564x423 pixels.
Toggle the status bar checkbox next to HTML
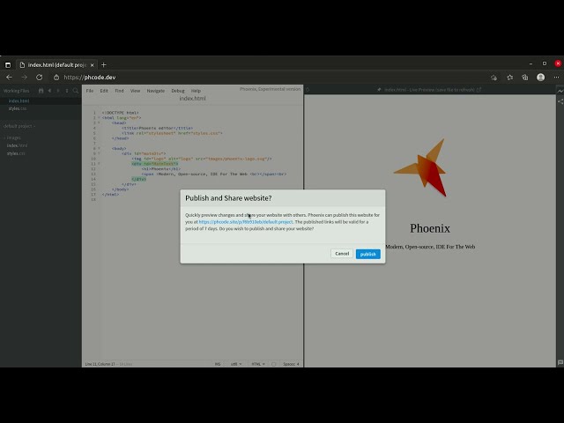(x=274, y=364)
